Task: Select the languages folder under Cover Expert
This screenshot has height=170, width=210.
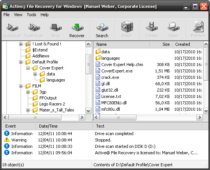Action: pos(56,80)
